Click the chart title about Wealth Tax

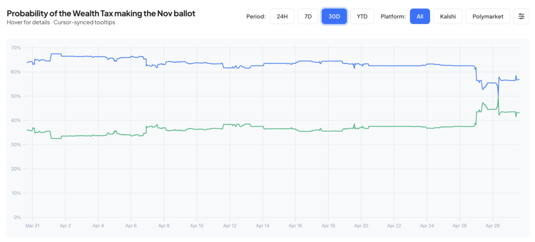click(101, 13)
